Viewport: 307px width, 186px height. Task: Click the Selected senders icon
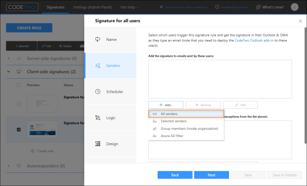click(155, 121)
